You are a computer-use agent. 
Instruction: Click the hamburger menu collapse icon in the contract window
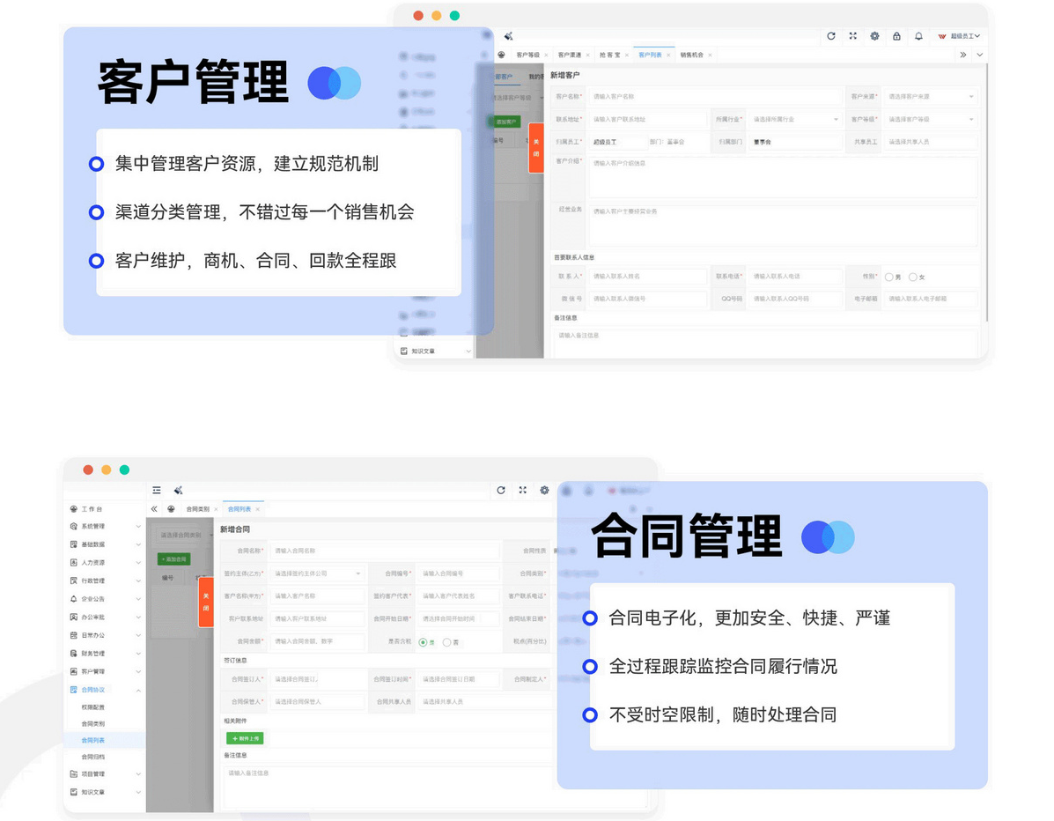[x=157, y=490]
